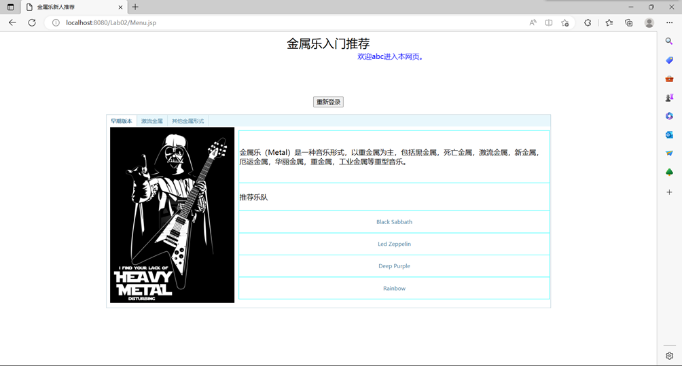This screenshot has height=366, width=682.
Task: Switch to the 激流金属 tab
Action: click(x=151, y=121)
